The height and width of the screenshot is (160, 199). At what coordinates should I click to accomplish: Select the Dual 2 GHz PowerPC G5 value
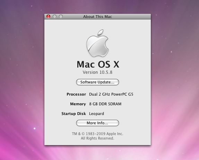tap(111, 94)
